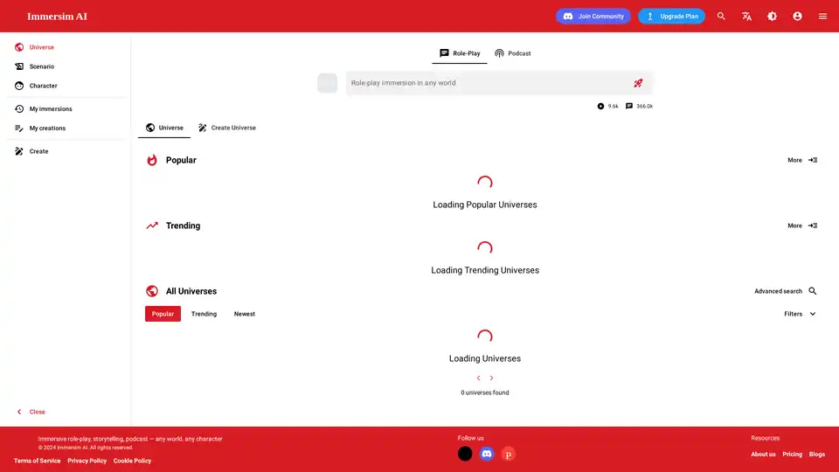Open the user account profile icon

[797, 16]
